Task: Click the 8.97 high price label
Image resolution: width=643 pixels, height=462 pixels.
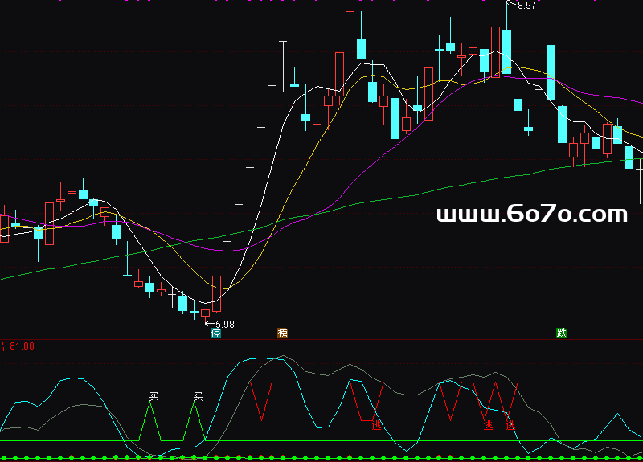Action: coord(527,6)
